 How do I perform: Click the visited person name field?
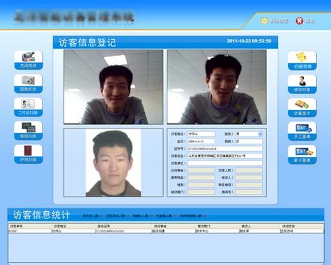[249, 178]
